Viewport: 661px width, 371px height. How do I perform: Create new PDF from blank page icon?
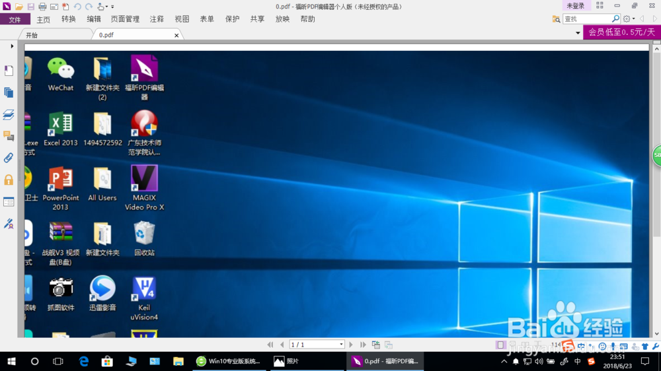[65, 7]
